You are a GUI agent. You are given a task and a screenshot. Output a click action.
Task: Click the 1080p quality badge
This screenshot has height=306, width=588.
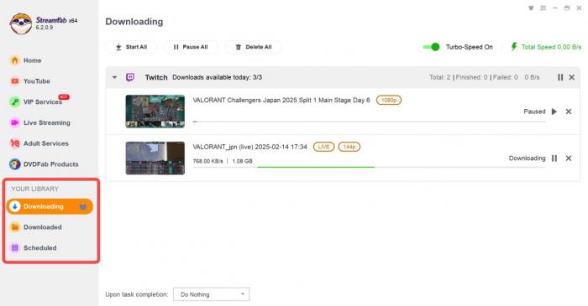pyautogui.click(x=388, y=100)
